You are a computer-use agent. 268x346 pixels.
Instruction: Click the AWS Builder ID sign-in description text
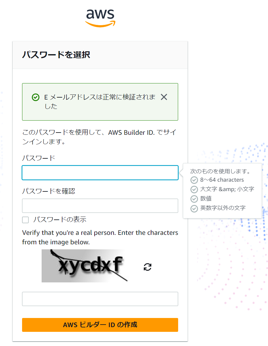pyautogui.click(x=99, y=137)
